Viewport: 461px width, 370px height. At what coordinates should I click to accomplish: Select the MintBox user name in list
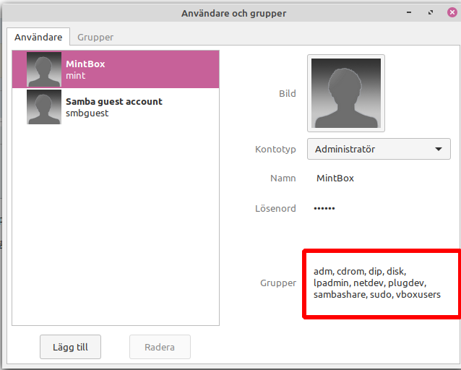85,64
